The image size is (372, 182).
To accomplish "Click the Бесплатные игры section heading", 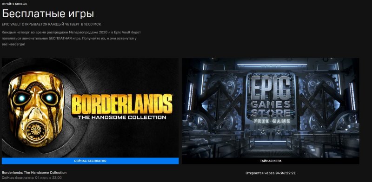I will click(x=48, y=14).
